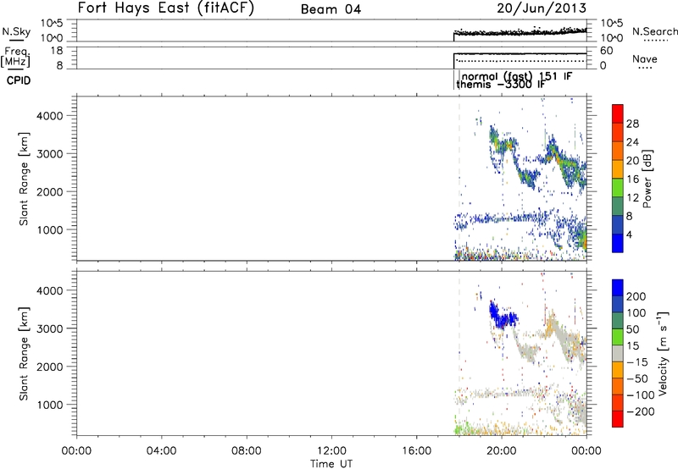Select the 'Freq. [MHz]' axis label
This screenshot has width=678, height=469.
pos(16,57)
